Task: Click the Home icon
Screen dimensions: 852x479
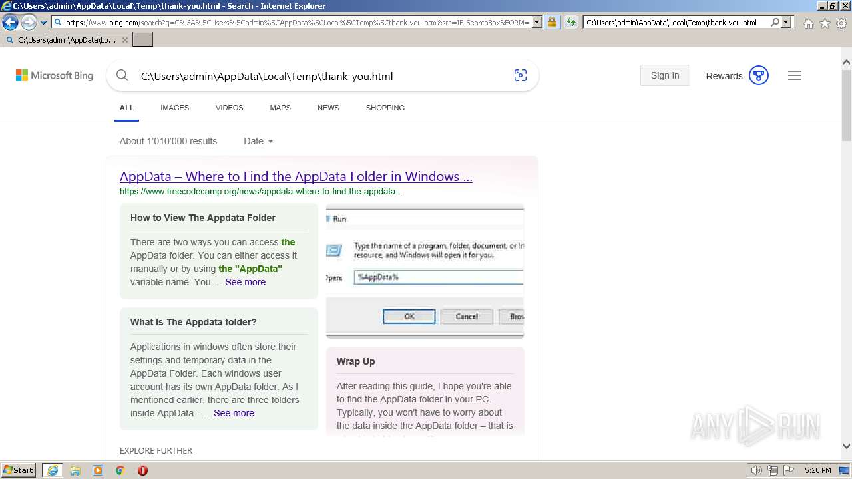Action: (x=808, y=23)
